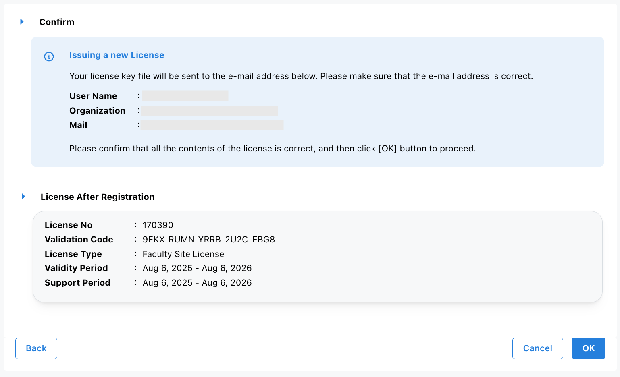Screen dimensions: 620x377
Task: Click the 'Support Period' label
Action: click(77, 283)
